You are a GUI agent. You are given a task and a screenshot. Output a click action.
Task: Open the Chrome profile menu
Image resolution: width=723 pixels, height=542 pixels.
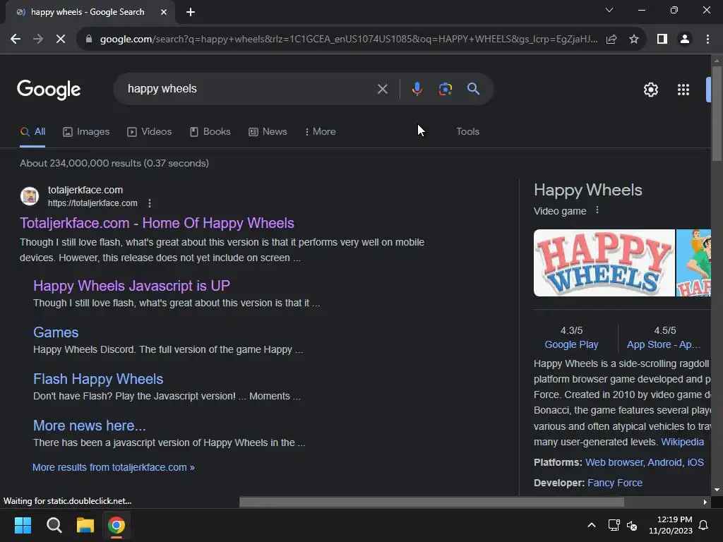685,40
